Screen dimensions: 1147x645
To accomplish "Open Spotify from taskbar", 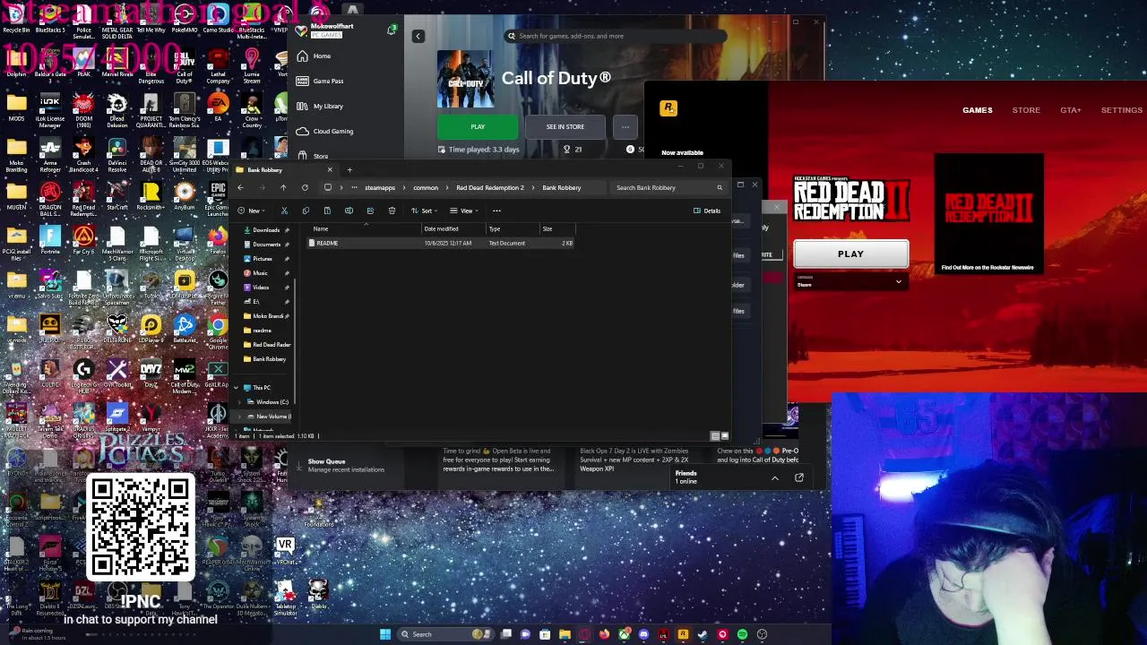I will coord(742,634).
